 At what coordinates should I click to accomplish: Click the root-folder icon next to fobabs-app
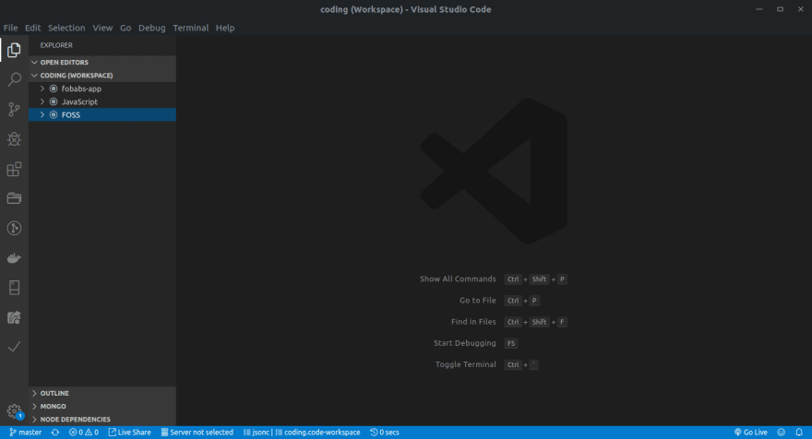[x=54, y=89]
